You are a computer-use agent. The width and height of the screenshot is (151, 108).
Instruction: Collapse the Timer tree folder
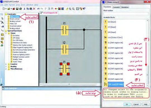(x=6, y=33)
